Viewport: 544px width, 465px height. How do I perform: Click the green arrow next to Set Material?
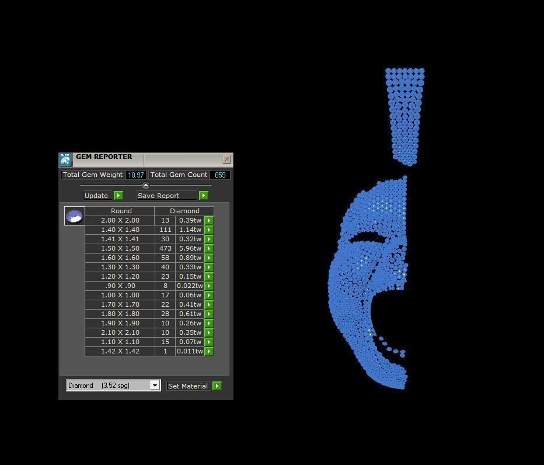click(x=217, y=386)
